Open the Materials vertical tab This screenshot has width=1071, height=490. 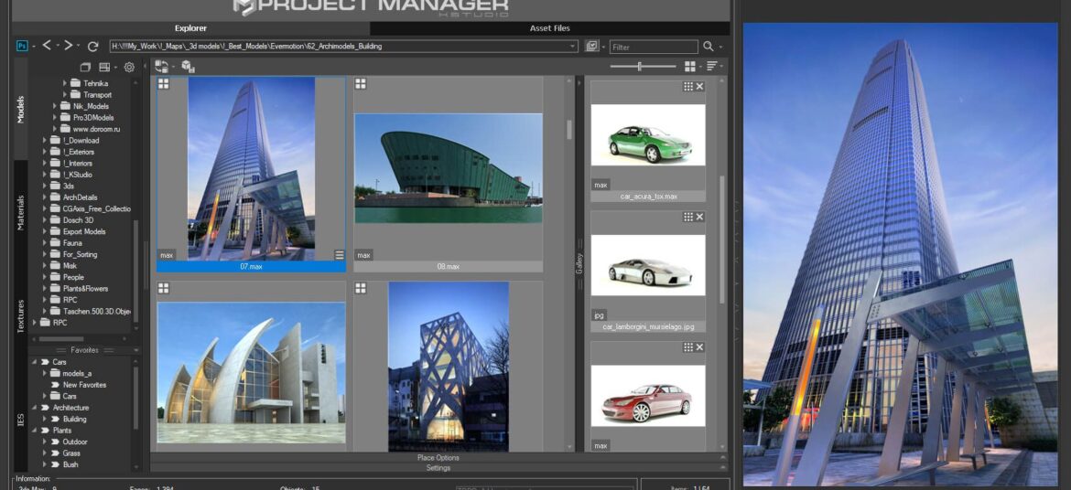20,212
